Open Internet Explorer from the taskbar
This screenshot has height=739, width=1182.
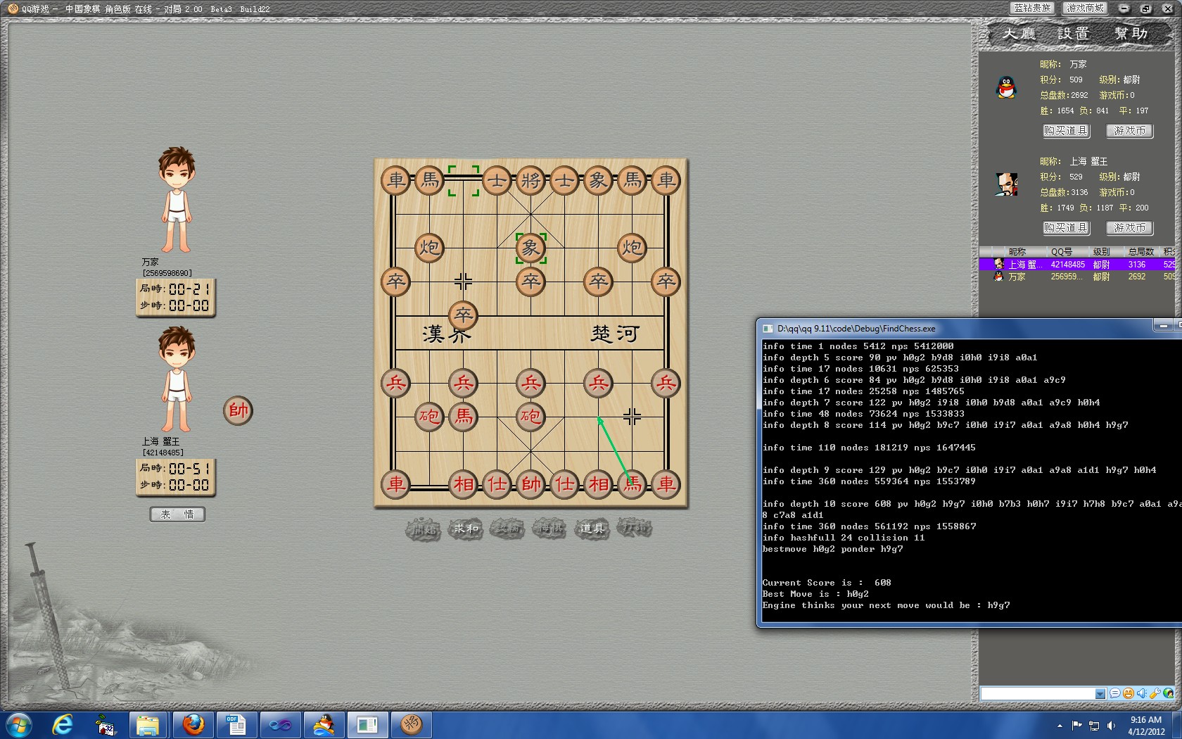[x=63, y=724]
